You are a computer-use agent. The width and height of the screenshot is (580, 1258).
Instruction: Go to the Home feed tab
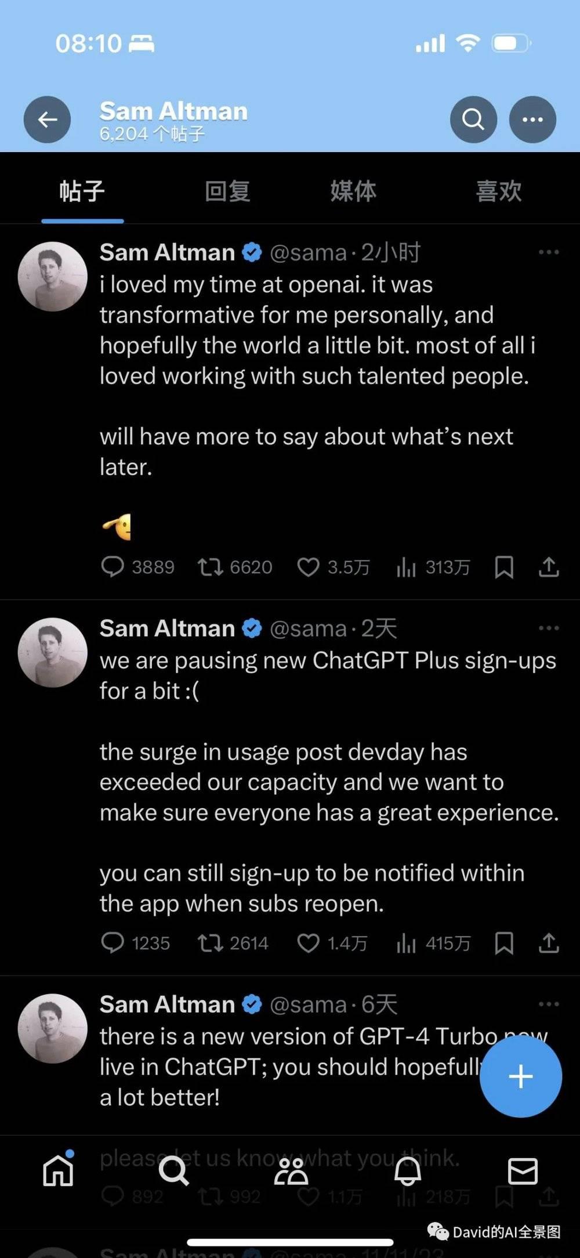point(59,1171)
